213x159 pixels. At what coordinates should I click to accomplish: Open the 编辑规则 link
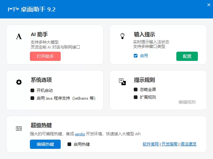tap(187, 102)
